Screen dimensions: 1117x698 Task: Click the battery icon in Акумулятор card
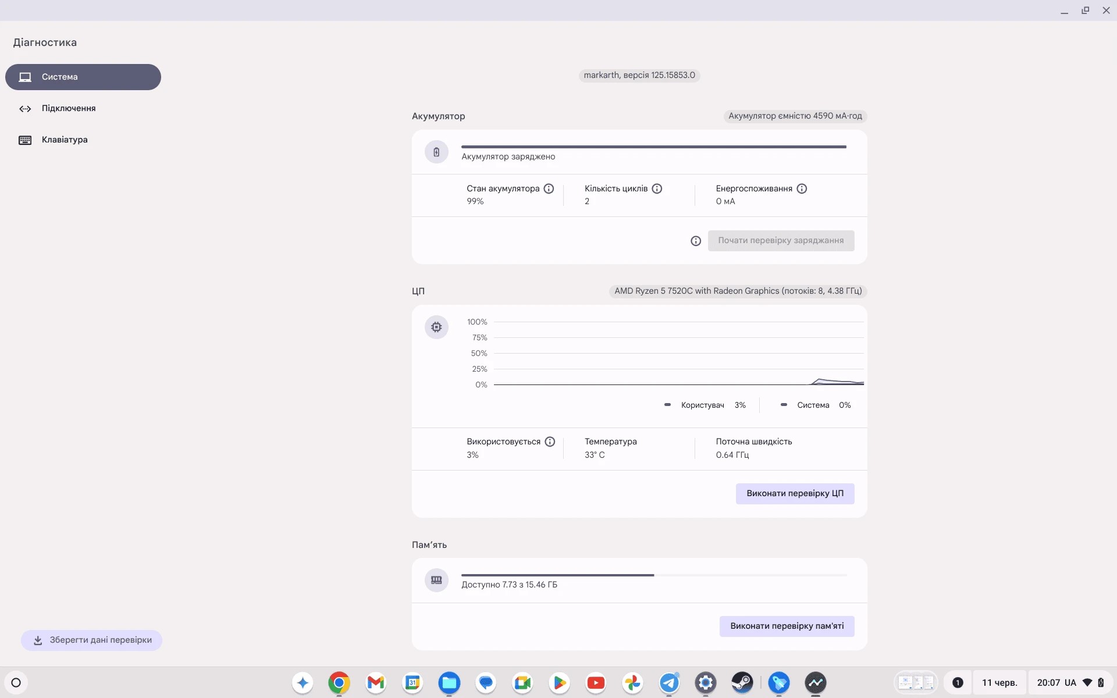(x=436, y=152)
